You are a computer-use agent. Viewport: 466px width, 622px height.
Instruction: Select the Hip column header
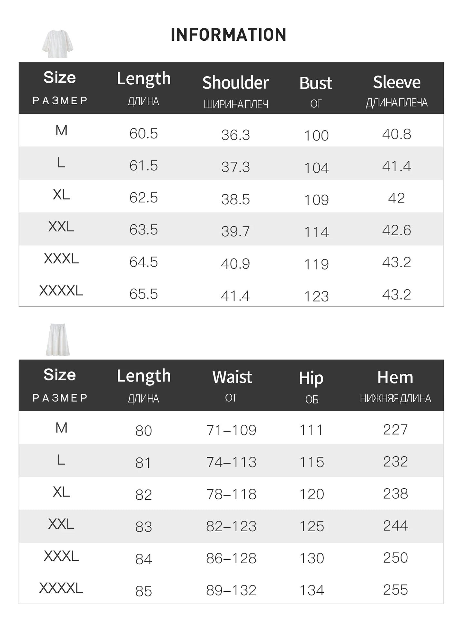click(311, 378)
